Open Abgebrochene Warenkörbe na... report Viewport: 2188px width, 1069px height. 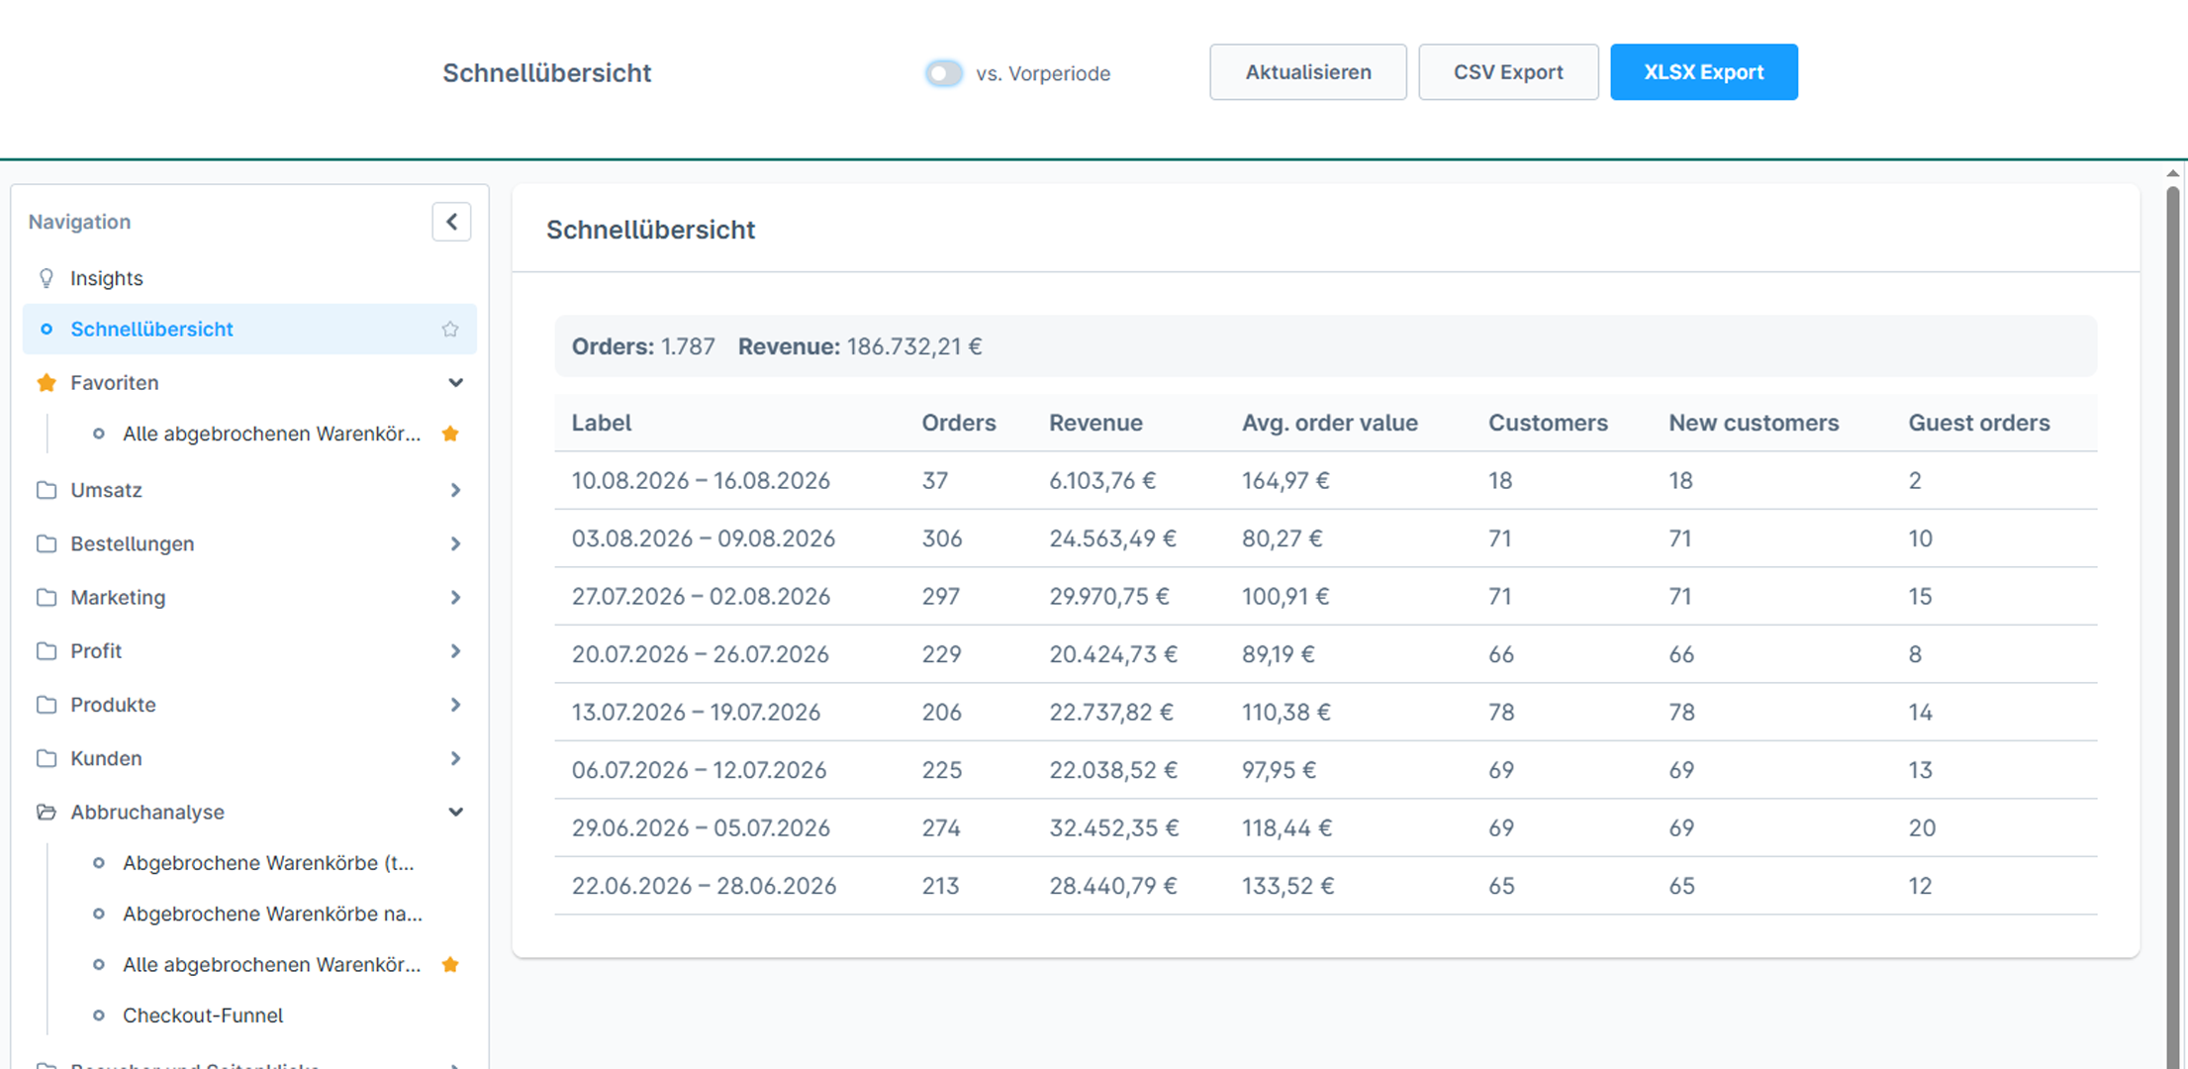click(x=272, y=914)
